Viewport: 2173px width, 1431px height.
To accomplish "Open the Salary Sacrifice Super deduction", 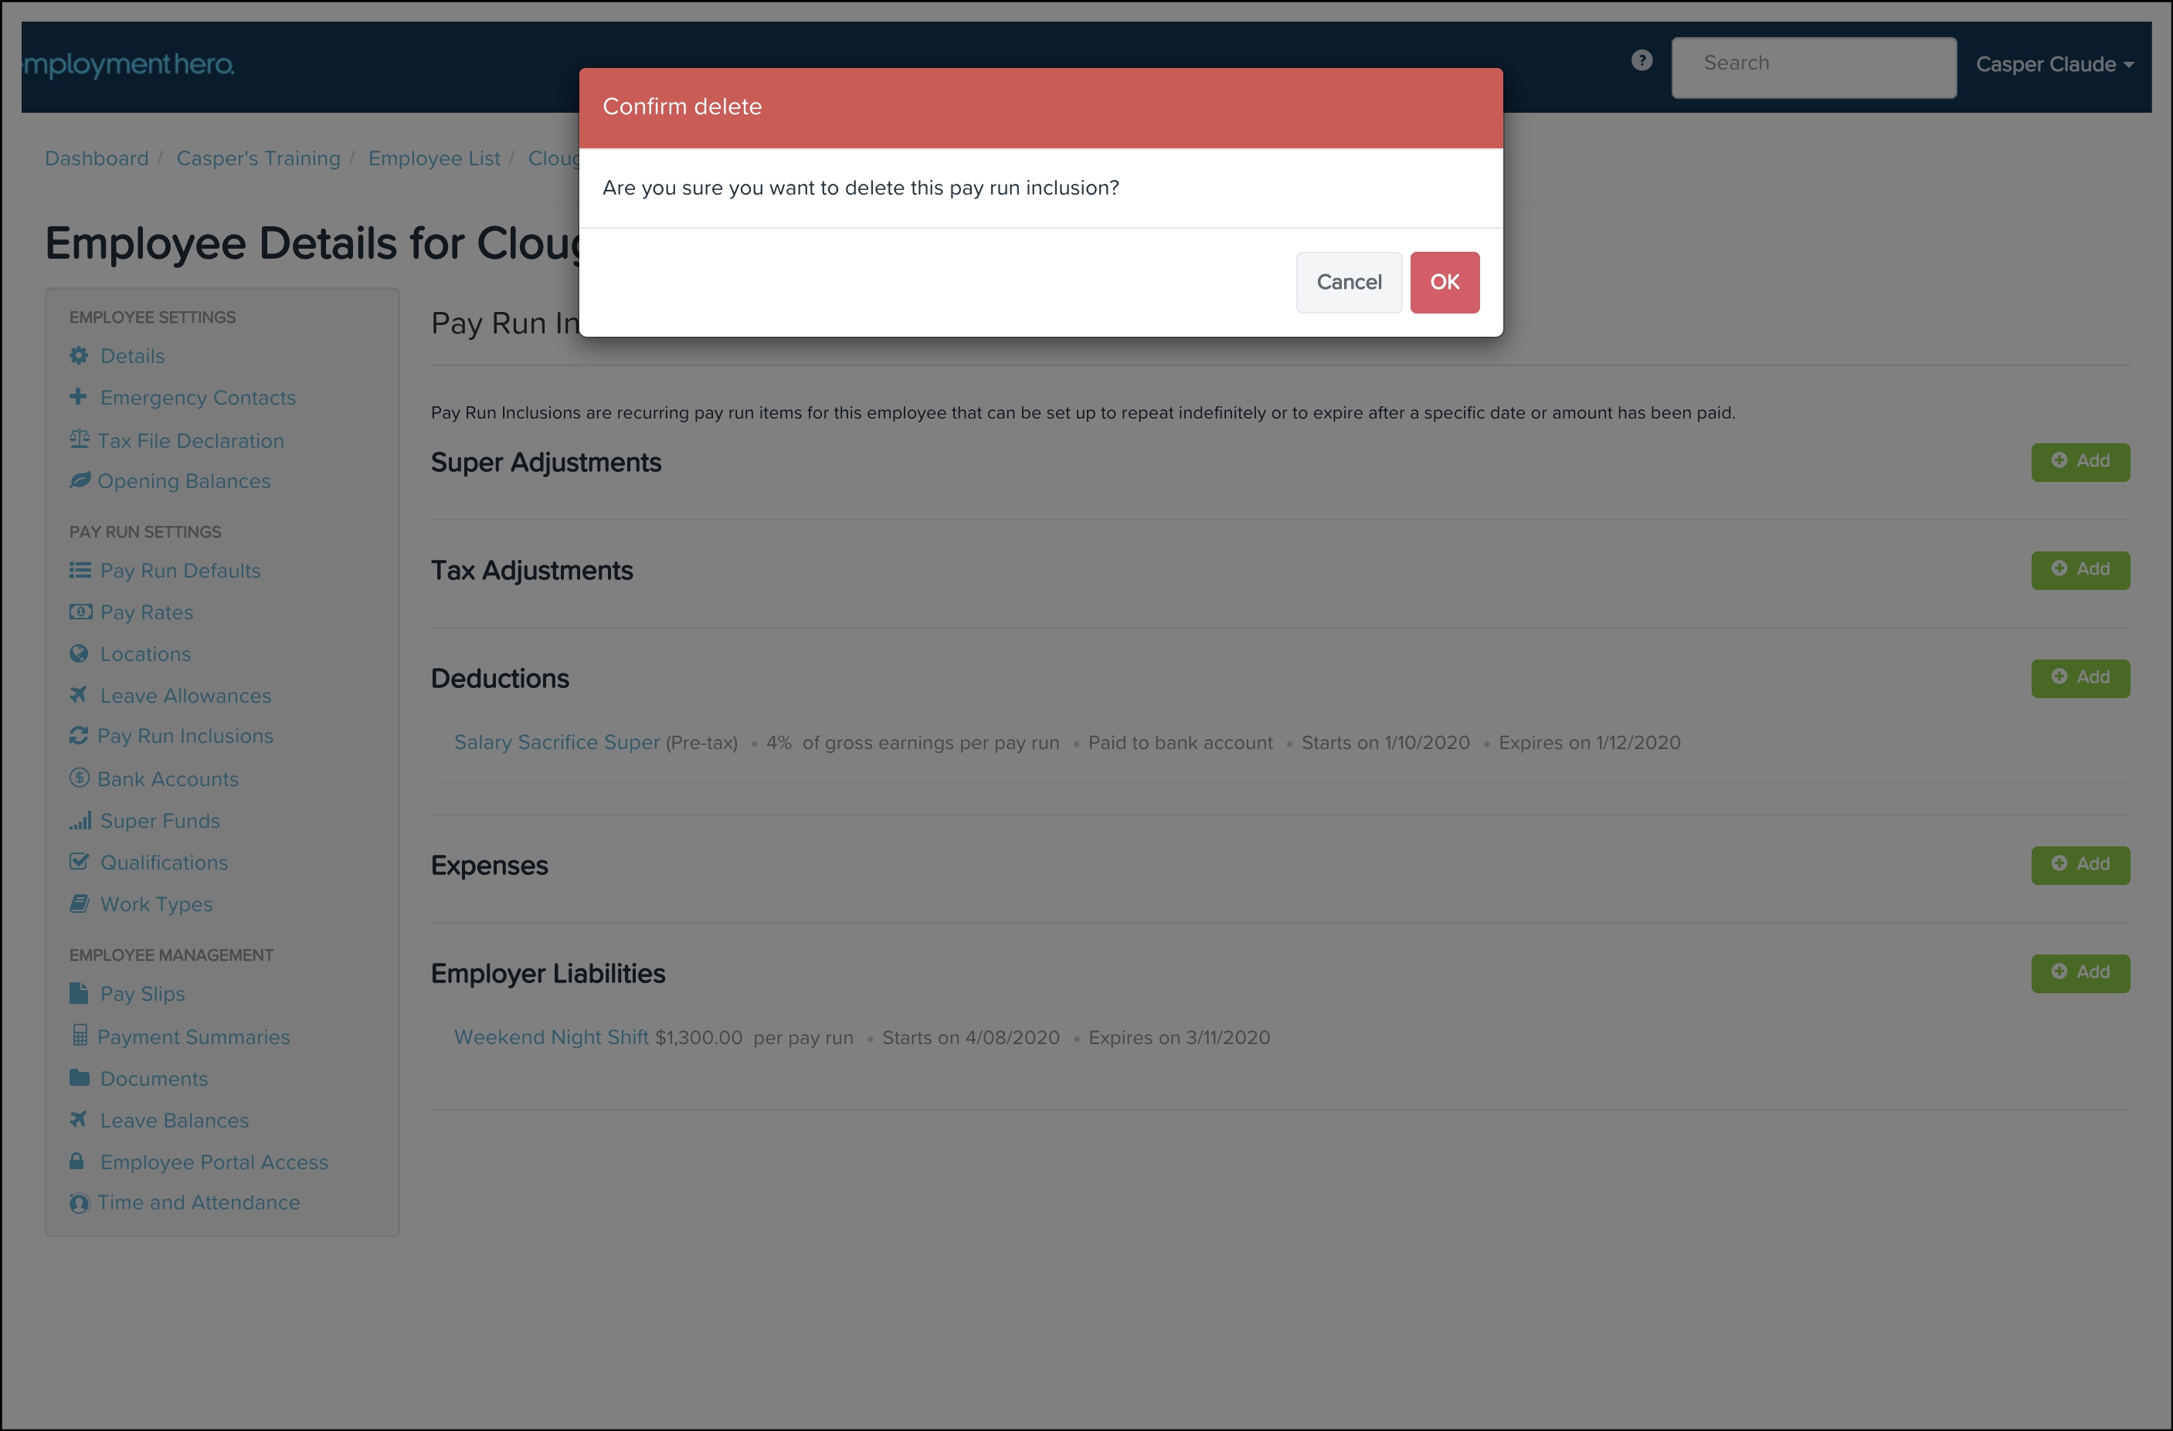I will point(556,742).
